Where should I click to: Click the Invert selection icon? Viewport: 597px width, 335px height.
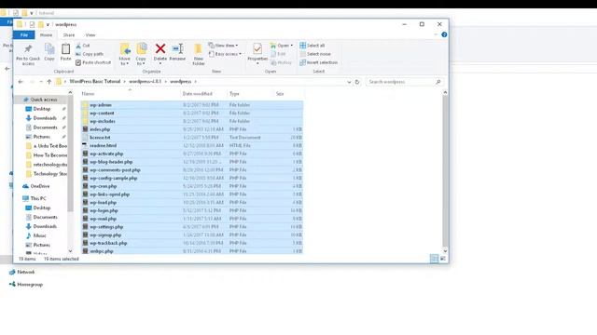[x=302, y=62]
